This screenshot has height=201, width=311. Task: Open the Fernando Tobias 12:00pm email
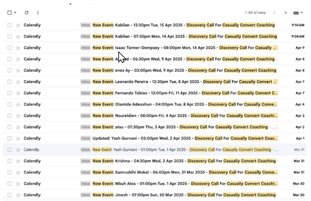pos(155,93)
